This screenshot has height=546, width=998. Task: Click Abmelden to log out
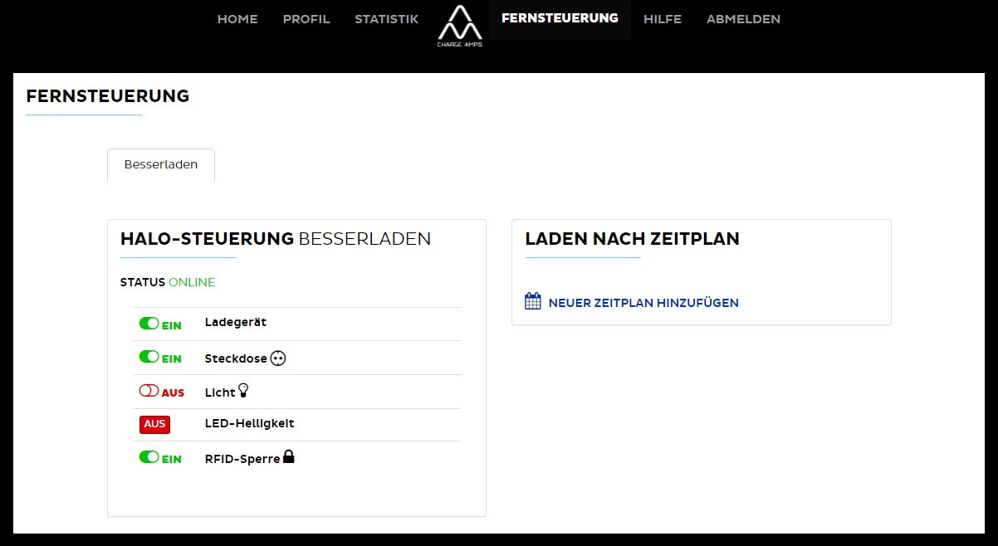click(x=743, y=19)
